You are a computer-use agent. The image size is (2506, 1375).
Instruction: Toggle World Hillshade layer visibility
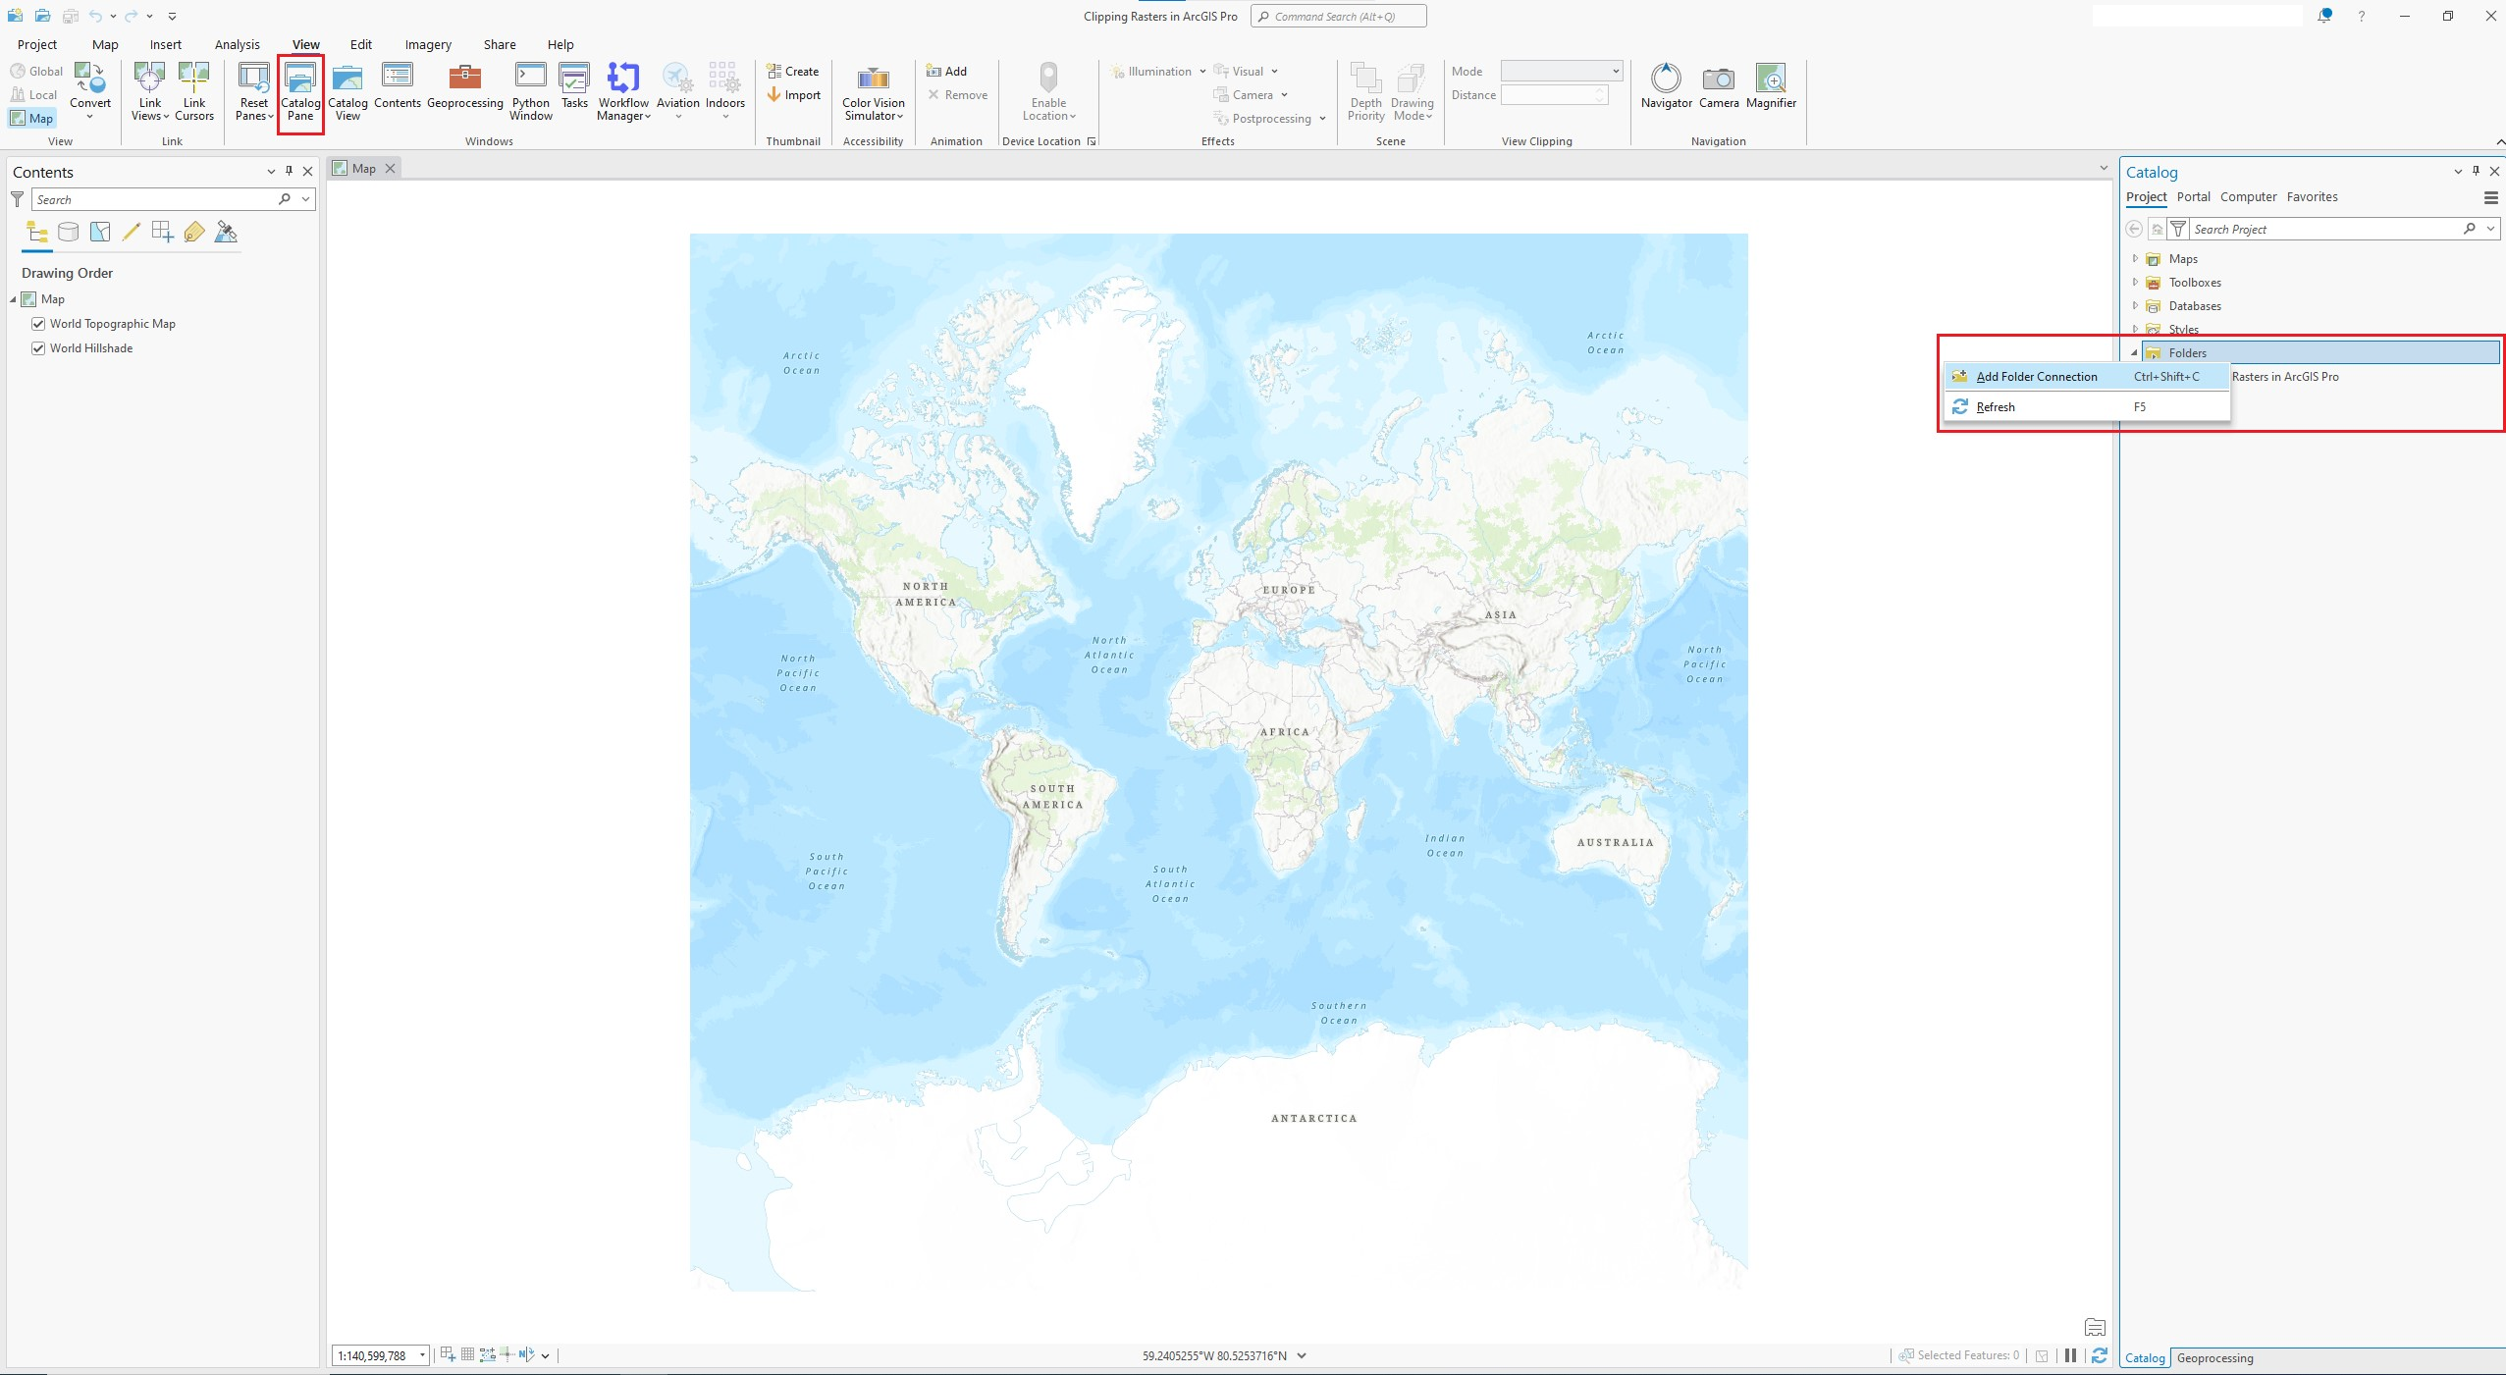click(x=38, y=348)
